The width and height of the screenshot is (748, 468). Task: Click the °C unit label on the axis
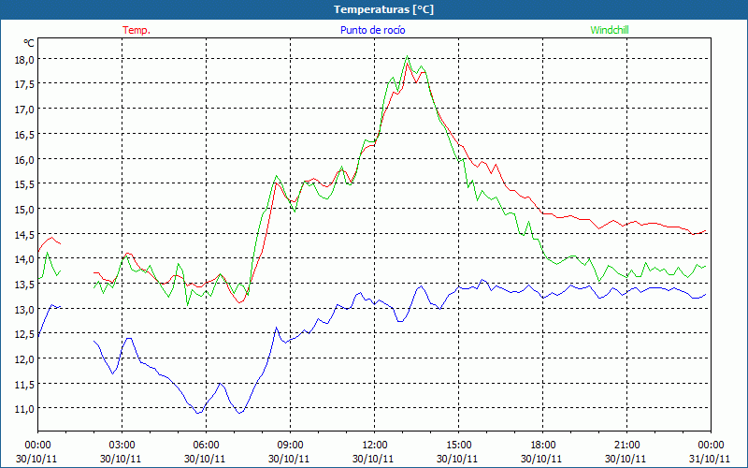tap(29, 43)
